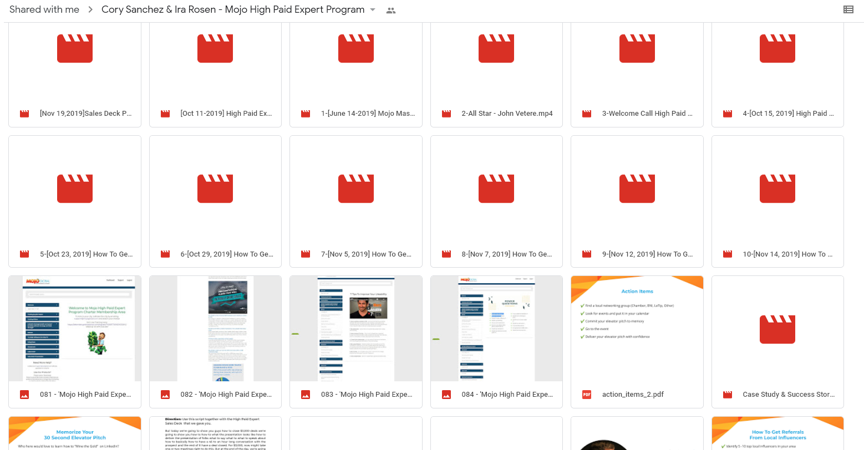This screenshot has width=864, height=450.
Task: Open 10-[Nov 14, 2019] How To preview
Action: click(777, 188)
